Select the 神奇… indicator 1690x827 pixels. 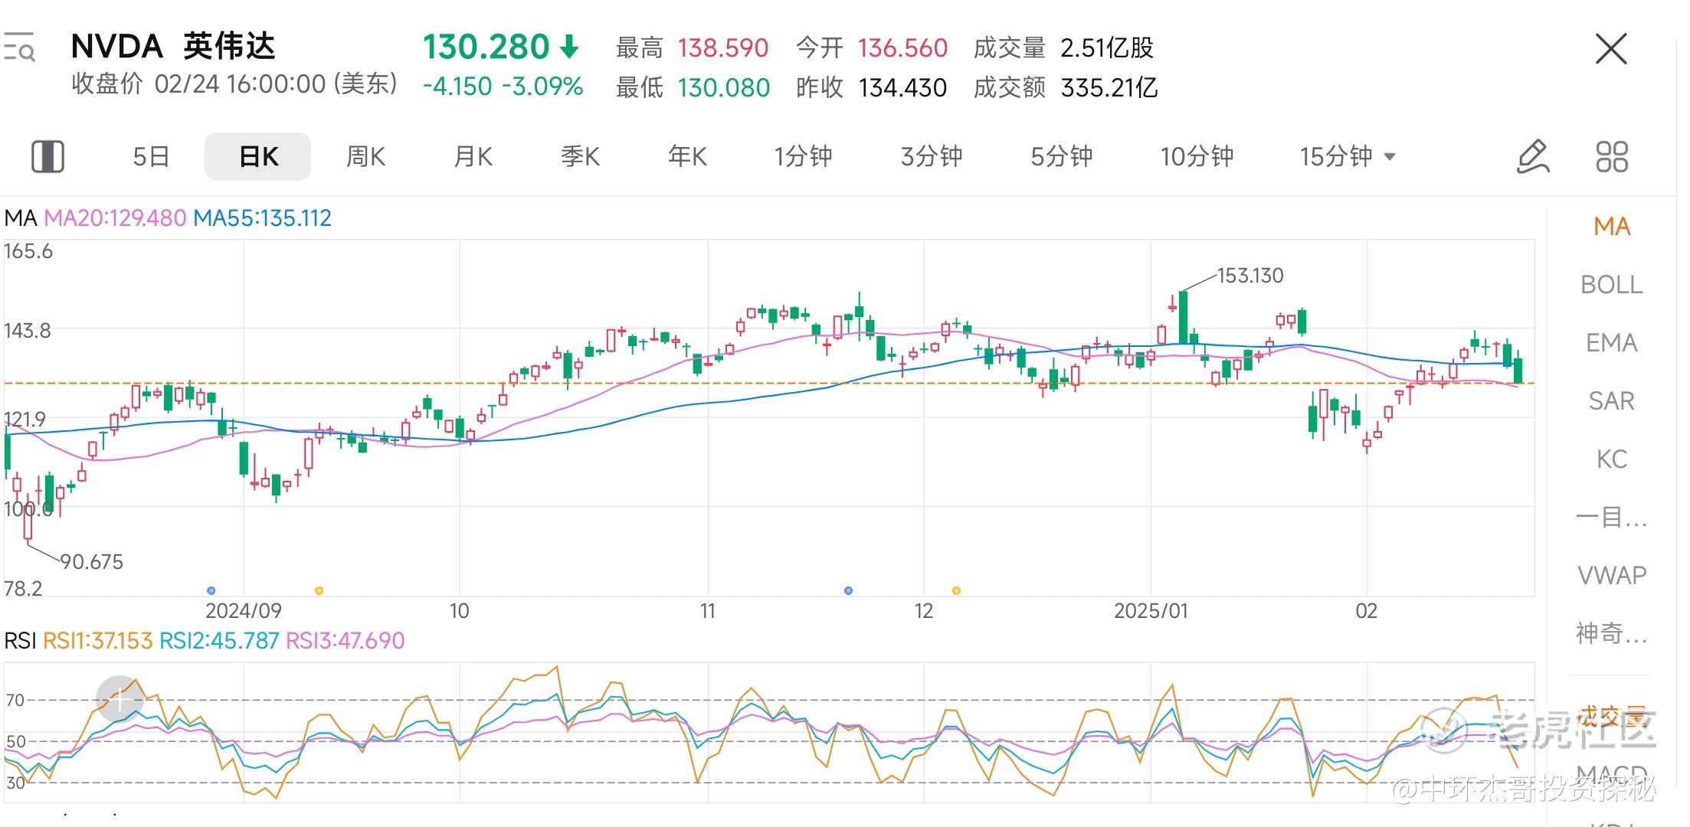[x=1612, y=634]
